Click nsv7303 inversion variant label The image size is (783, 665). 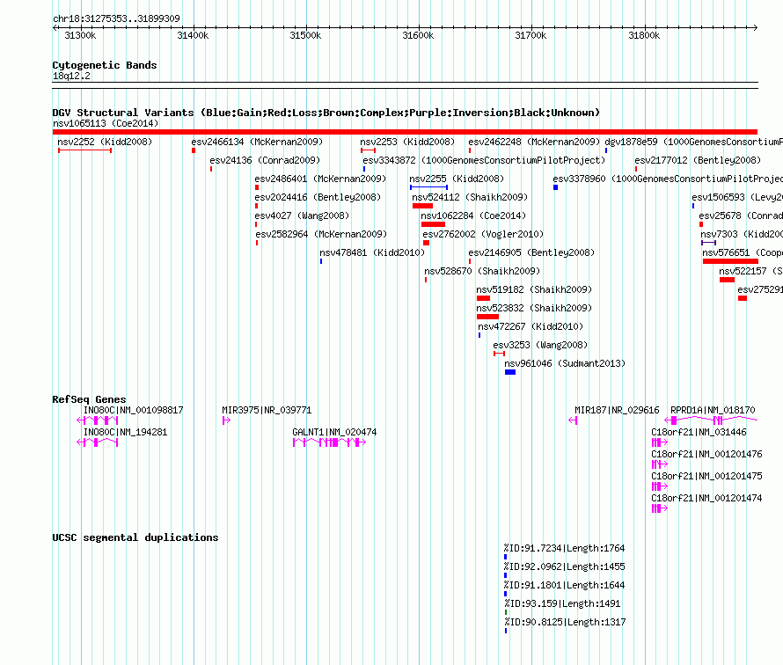(742, 234)
